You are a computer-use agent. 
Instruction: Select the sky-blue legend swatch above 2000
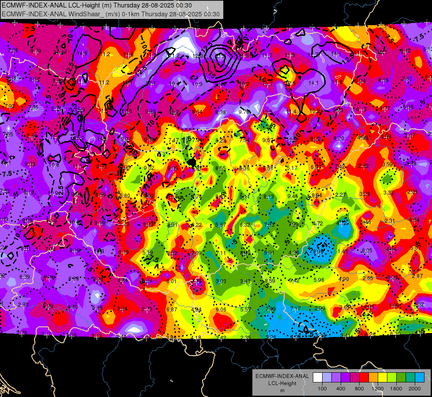(x=420, y=378)
